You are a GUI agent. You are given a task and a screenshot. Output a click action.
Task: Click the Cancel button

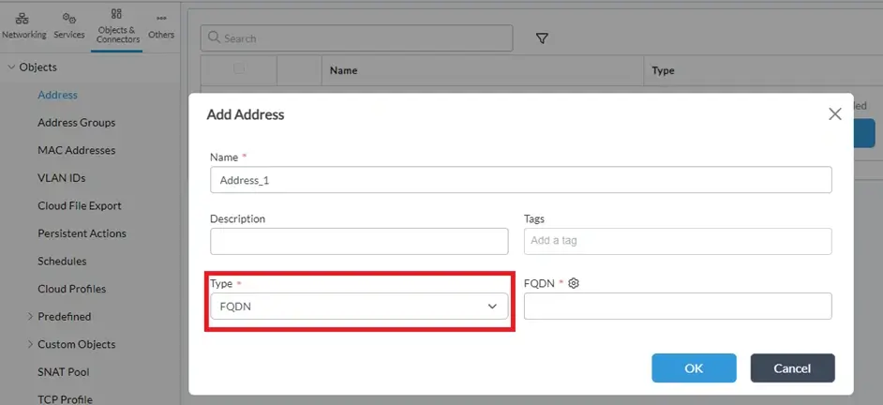coord(792,368)
